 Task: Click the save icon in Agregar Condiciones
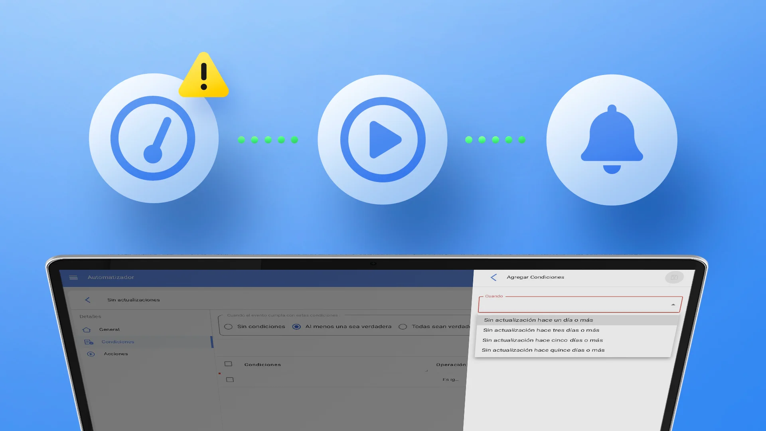click(674, 277)
